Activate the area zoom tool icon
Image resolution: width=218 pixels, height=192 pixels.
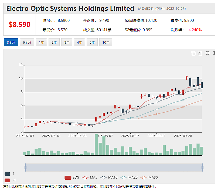click(193, 53)
